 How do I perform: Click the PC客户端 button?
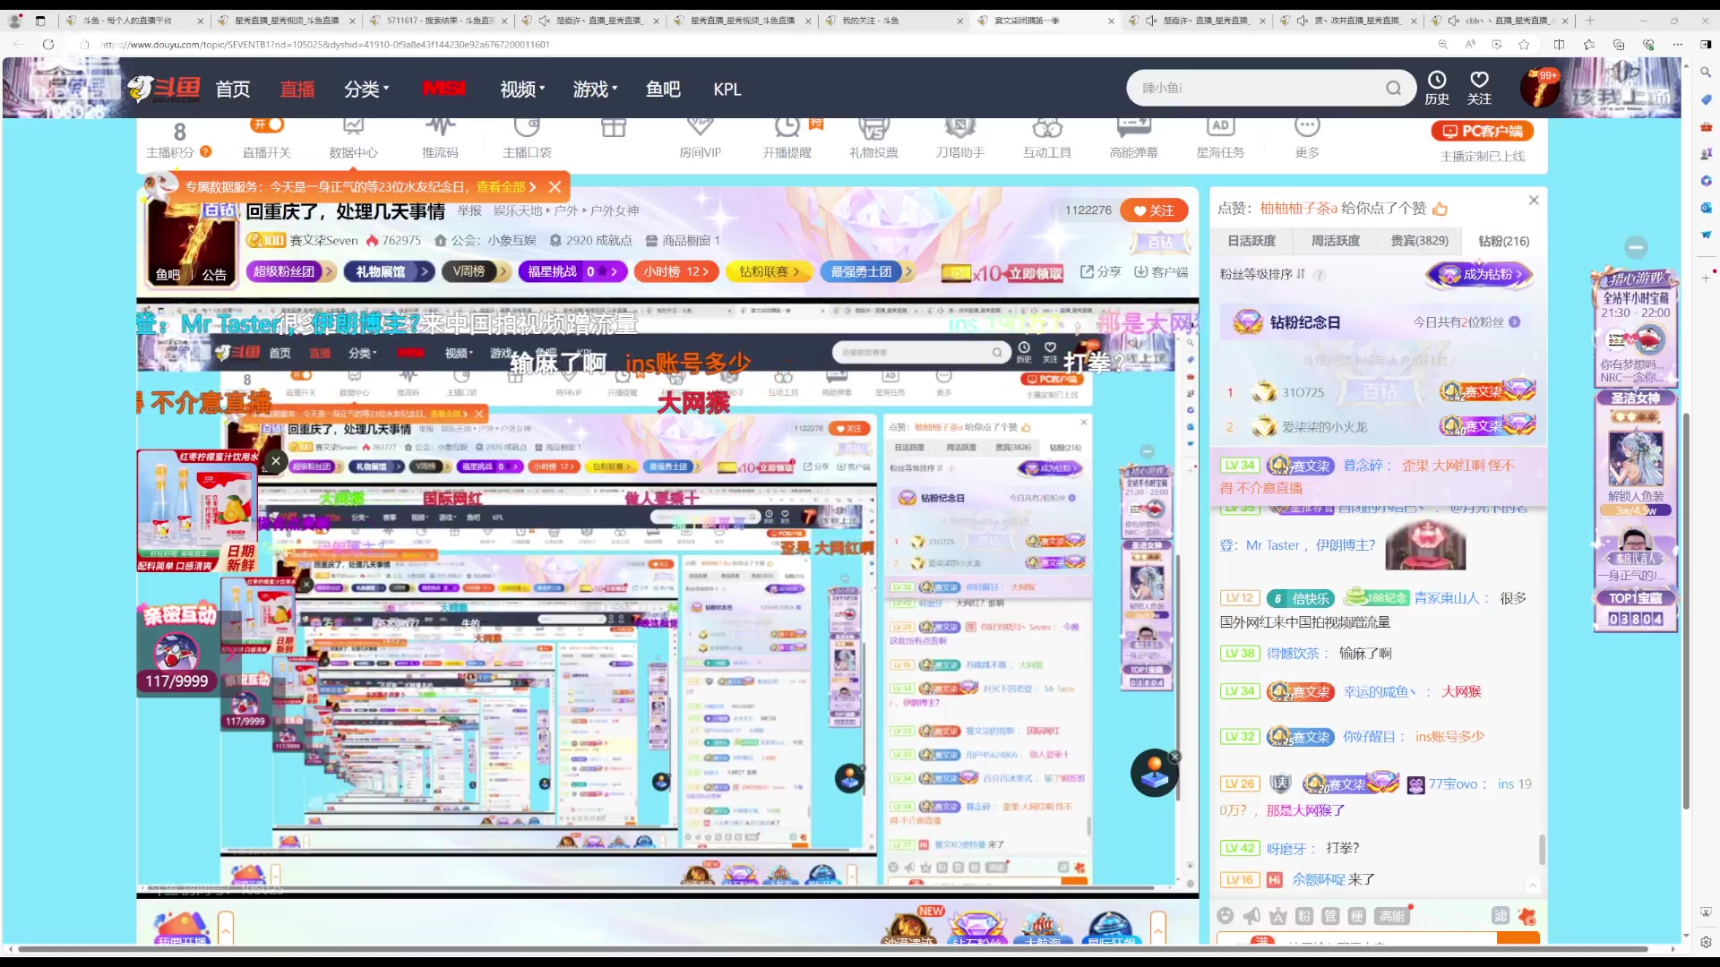click(x=1483, y=131)
